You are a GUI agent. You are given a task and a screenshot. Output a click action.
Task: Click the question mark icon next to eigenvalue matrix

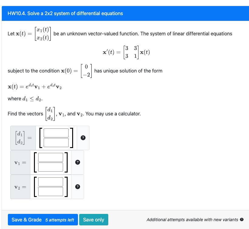pyautogui.click(x=83, y=138)
